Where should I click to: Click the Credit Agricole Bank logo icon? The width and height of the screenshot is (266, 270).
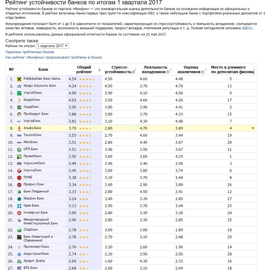pos(19,86)
